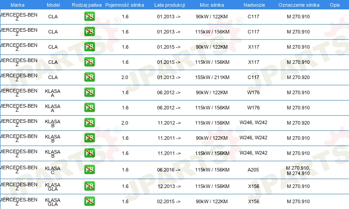Click MERCEDES-BENZ in the KLASA C row

(19, 170)
